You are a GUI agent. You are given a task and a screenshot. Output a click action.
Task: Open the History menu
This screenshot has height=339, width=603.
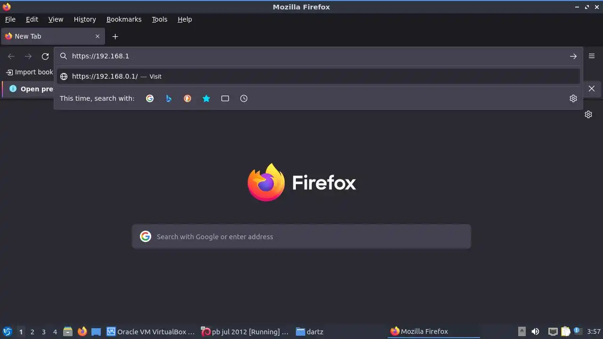pos(85,19)
